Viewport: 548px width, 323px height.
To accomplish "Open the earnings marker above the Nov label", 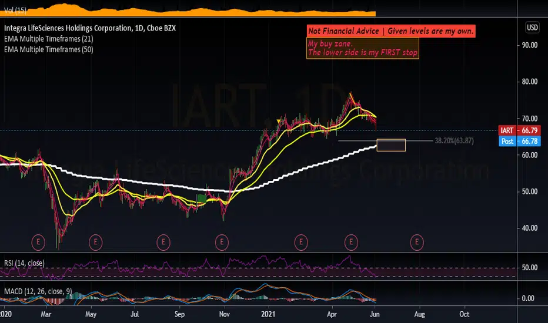I will (x=222, y=242).
